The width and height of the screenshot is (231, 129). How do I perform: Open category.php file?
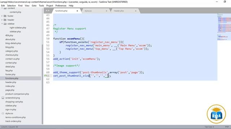pyautogui.click(x=12, y=51)
